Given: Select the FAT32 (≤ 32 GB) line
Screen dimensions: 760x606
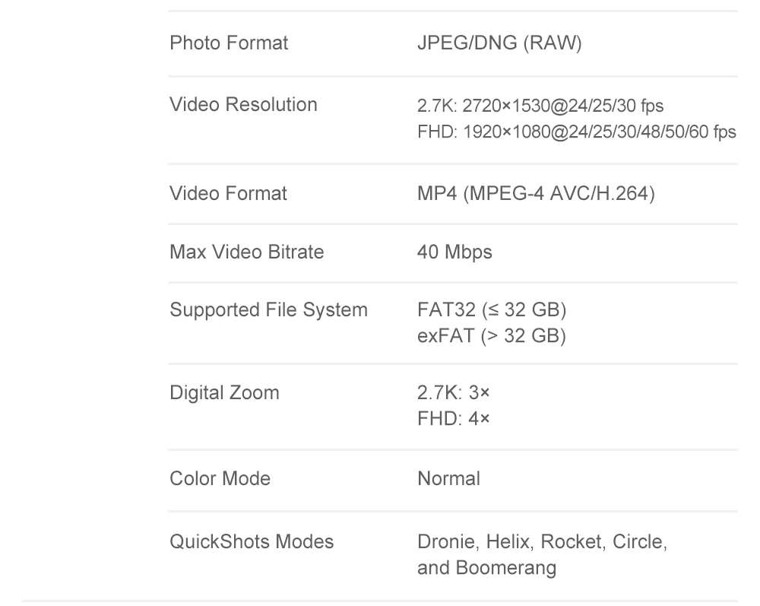Looking at the screenshot, I should [x=492, y=309].
